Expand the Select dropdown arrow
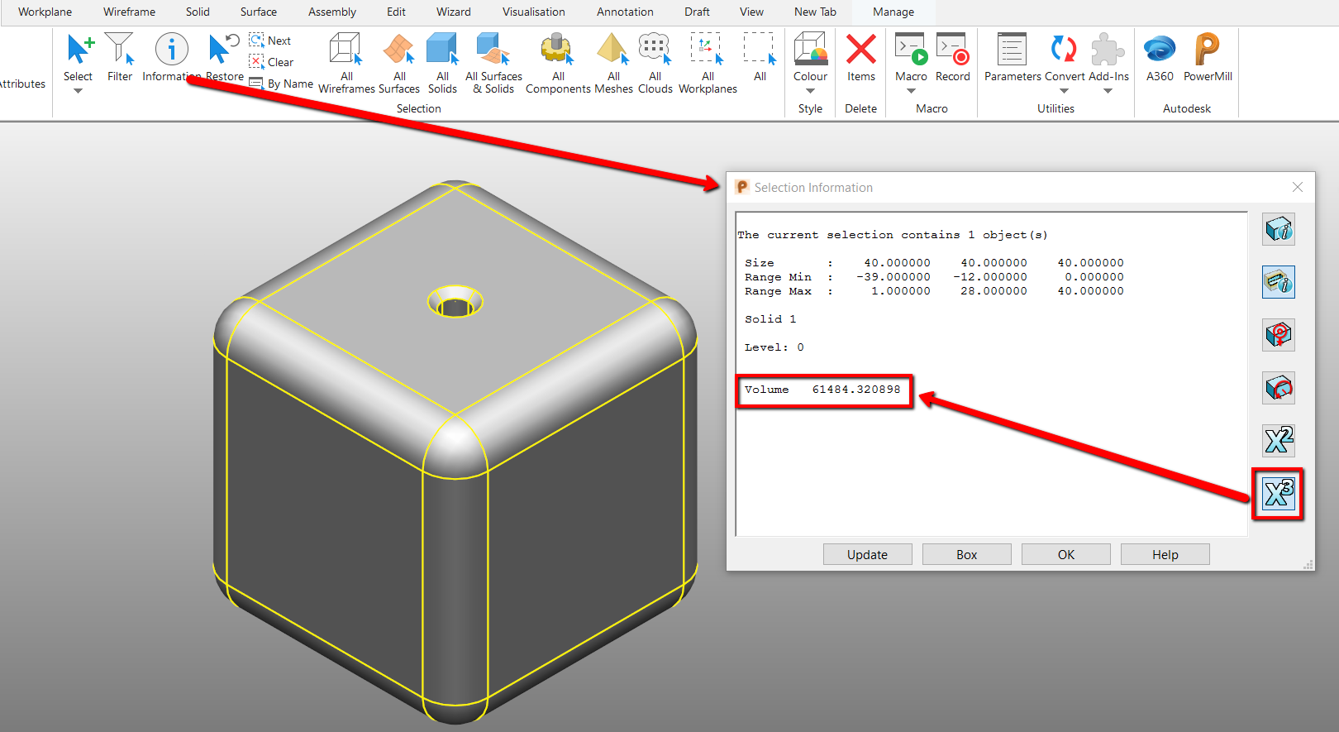The width and height of the screenshot is (1339, 732). 78,91
